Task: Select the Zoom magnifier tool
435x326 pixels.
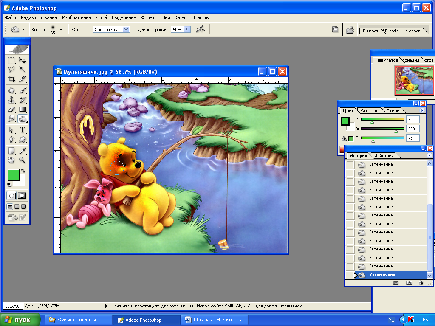Action: (22, 160)
